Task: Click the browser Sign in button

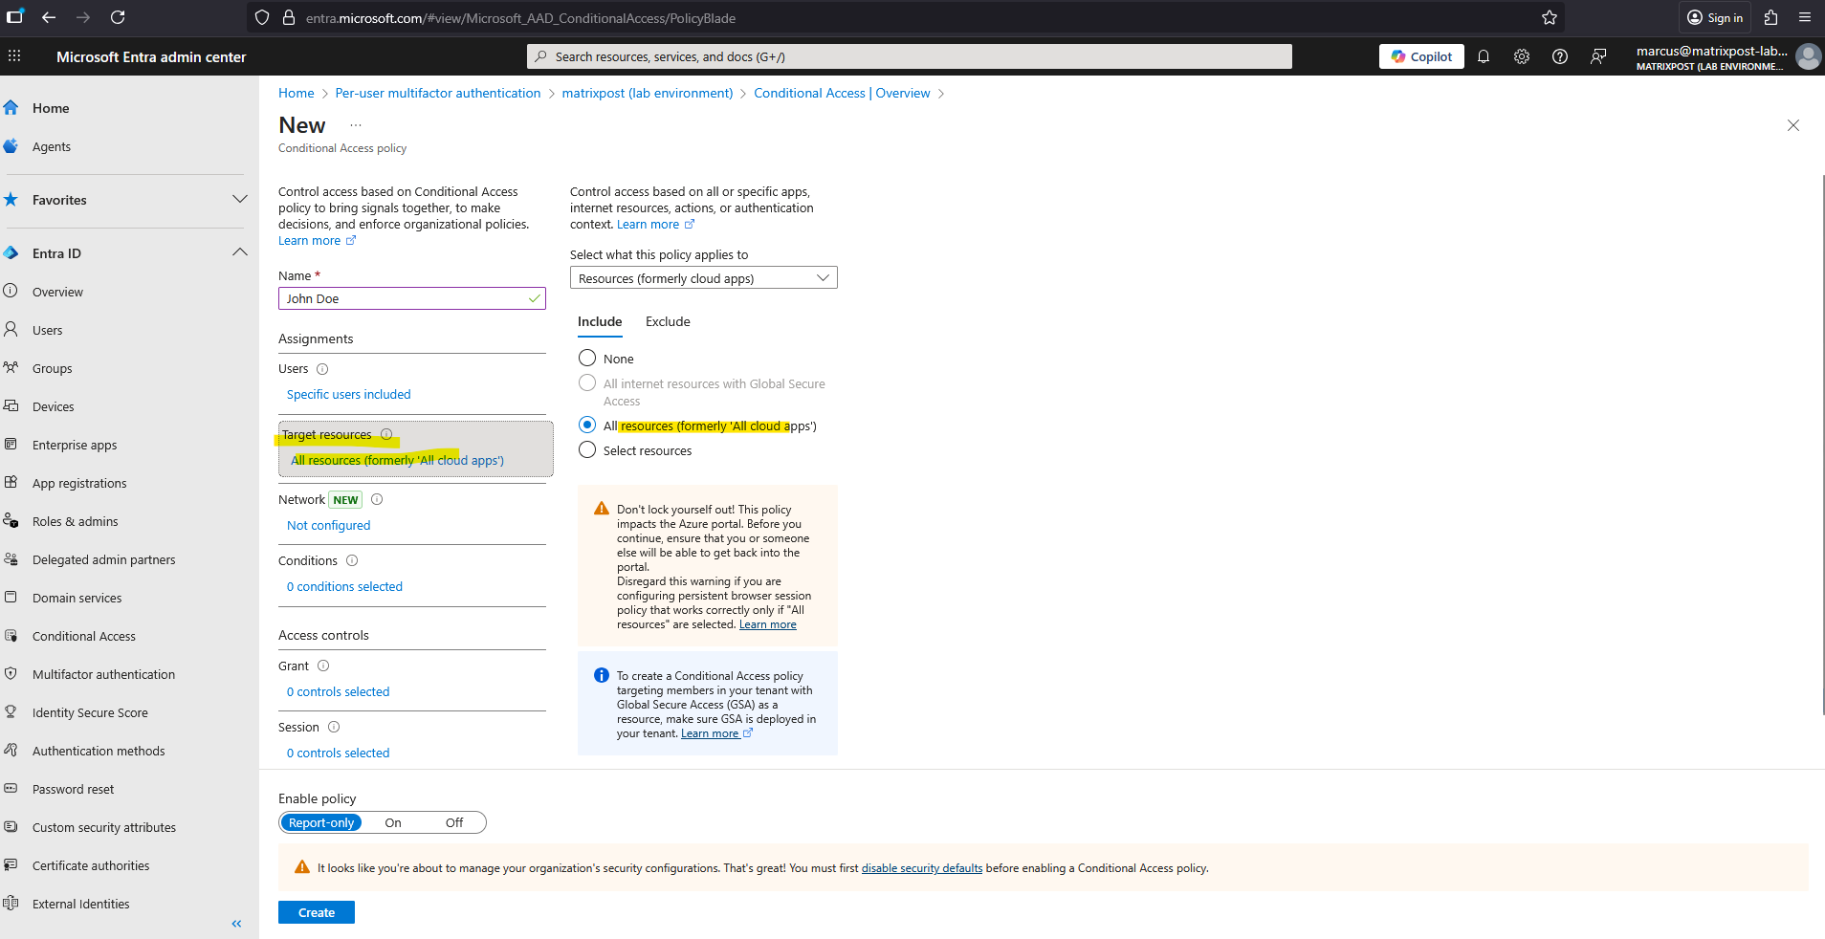Action: coord(1714,17)
